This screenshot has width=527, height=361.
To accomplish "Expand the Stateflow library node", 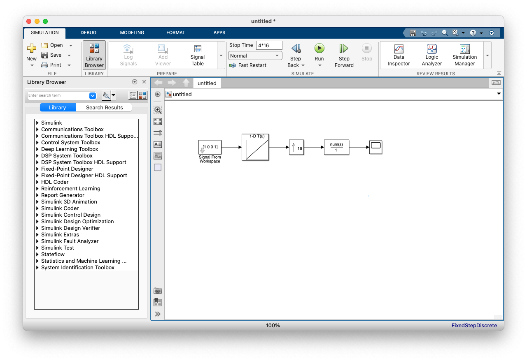I will click(37, 255).
